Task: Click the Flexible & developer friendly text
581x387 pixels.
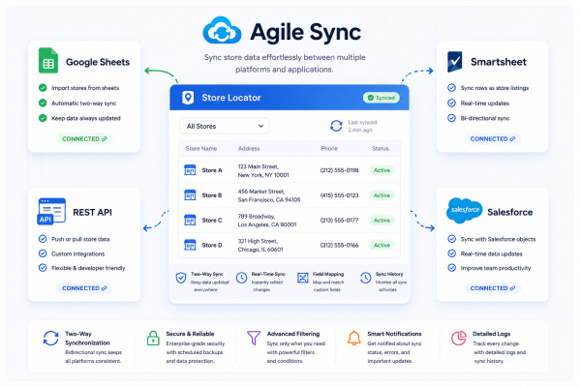Action: pyautogui.click(x=88, y=268)
